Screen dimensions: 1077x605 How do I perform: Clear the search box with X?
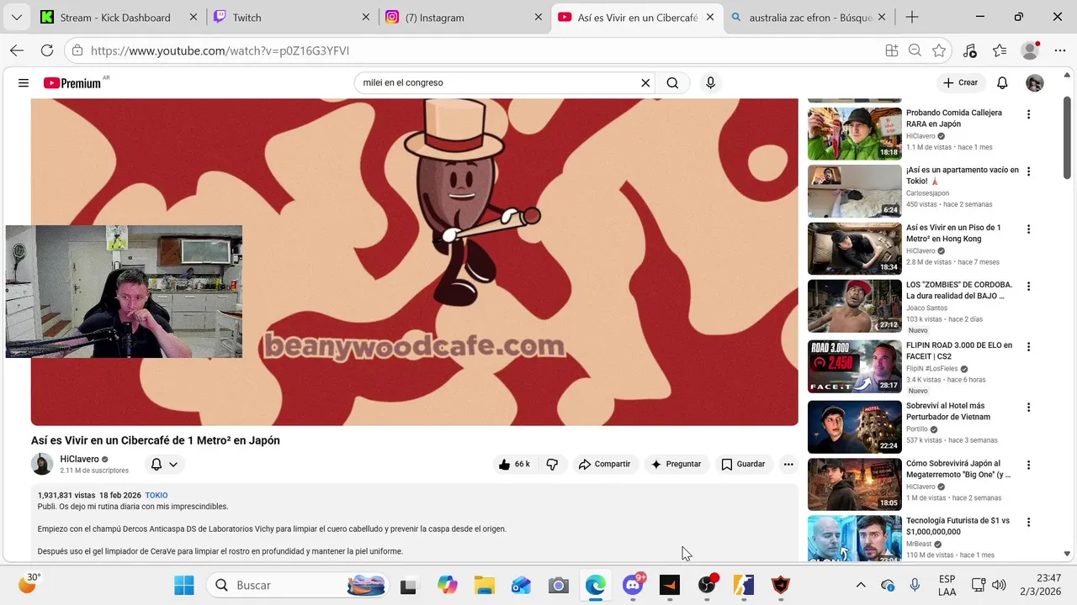point(645,82)
